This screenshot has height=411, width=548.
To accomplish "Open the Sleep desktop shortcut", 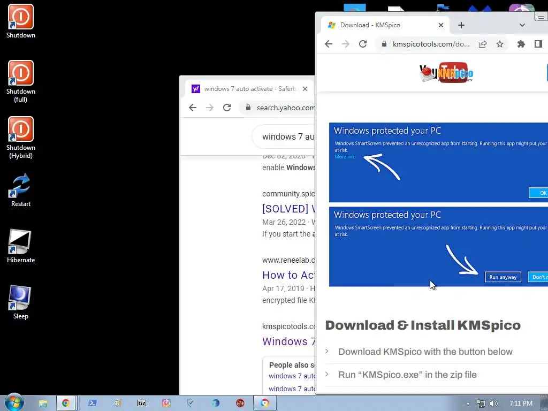I will 21,302.
